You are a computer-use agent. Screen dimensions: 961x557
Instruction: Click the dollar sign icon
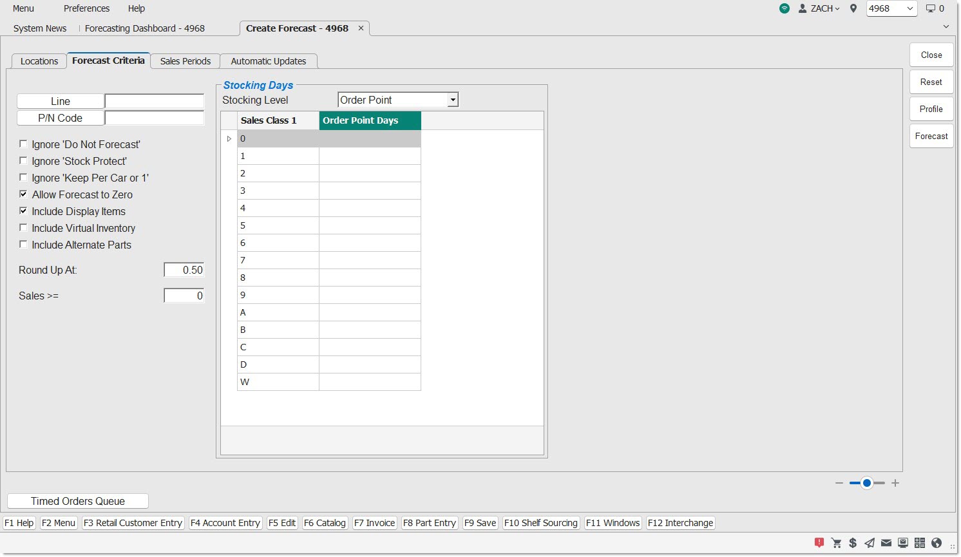[853, 543]
